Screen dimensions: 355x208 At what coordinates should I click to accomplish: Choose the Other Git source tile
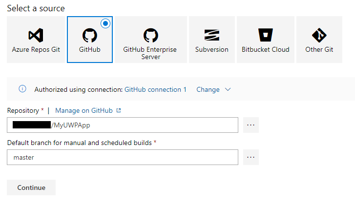click(x=319, y=40)
